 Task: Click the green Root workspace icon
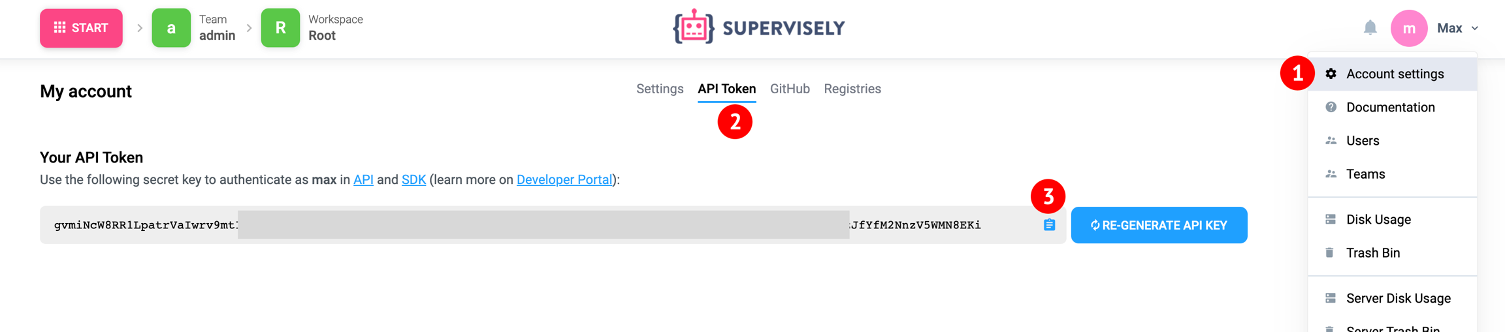(x=280, y=28)
